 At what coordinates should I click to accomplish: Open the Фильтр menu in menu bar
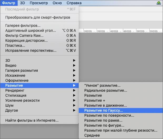(9, 3)
